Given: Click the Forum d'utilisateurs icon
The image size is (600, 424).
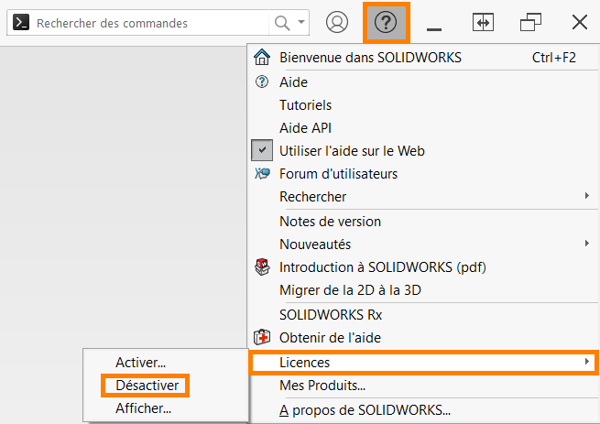Looking at the screenshot, I should coord(262,174).
